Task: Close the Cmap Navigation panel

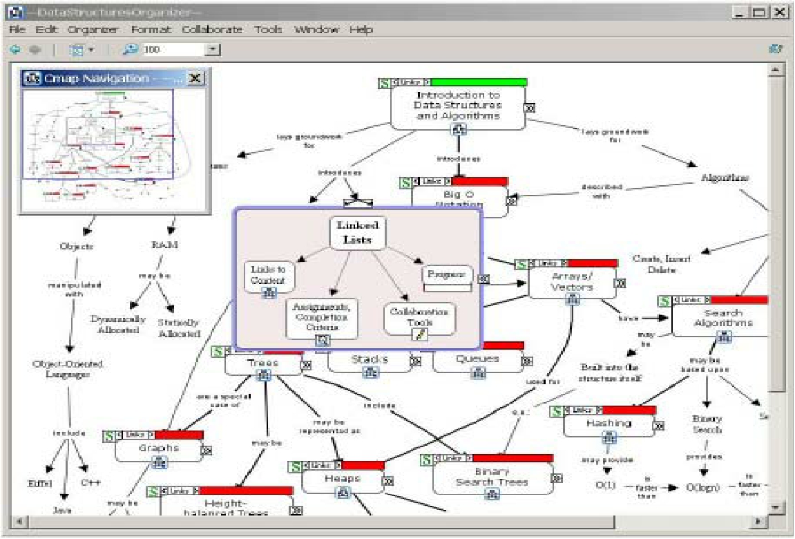Action: pos(195,78)
